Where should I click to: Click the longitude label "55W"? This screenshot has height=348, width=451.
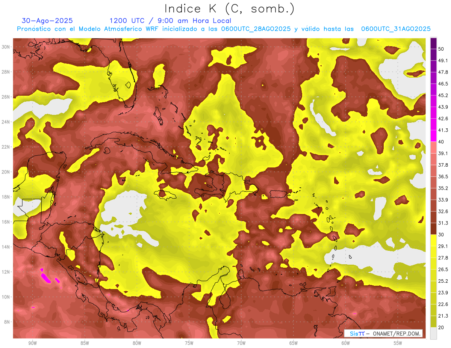click(x=398, y=343)
